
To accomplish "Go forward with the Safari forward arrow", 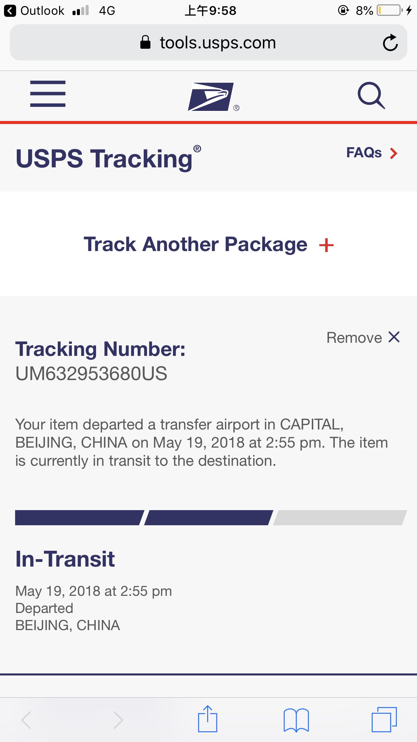I will [118, 720].
